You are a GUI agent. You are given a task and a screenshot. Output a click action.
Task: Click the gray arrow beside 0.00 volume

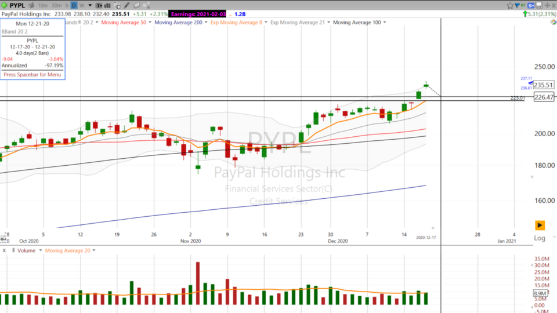532,307
